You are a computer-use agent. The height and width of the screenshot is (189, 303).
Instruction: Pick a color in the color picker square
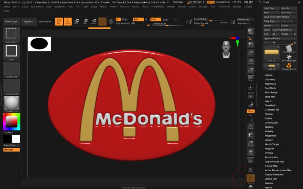pyautogui.click(x=11, y=122)
